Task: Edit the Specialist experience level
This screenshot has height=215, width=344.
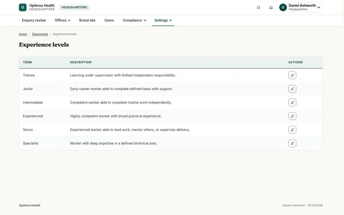Action: point(292,143)
